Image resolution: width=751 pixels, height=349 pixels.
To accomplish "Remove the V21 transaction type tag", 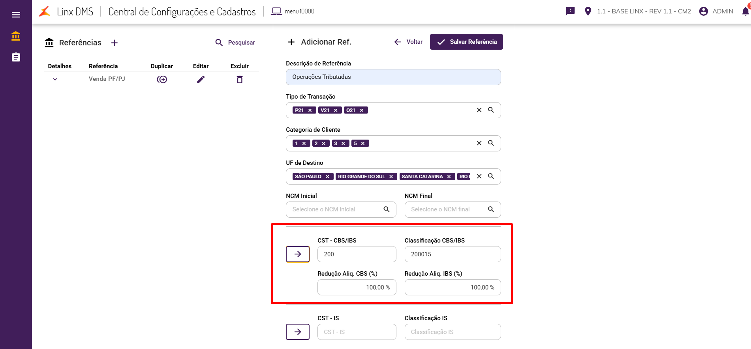I will pyautogui.click(x=336, y=110).
